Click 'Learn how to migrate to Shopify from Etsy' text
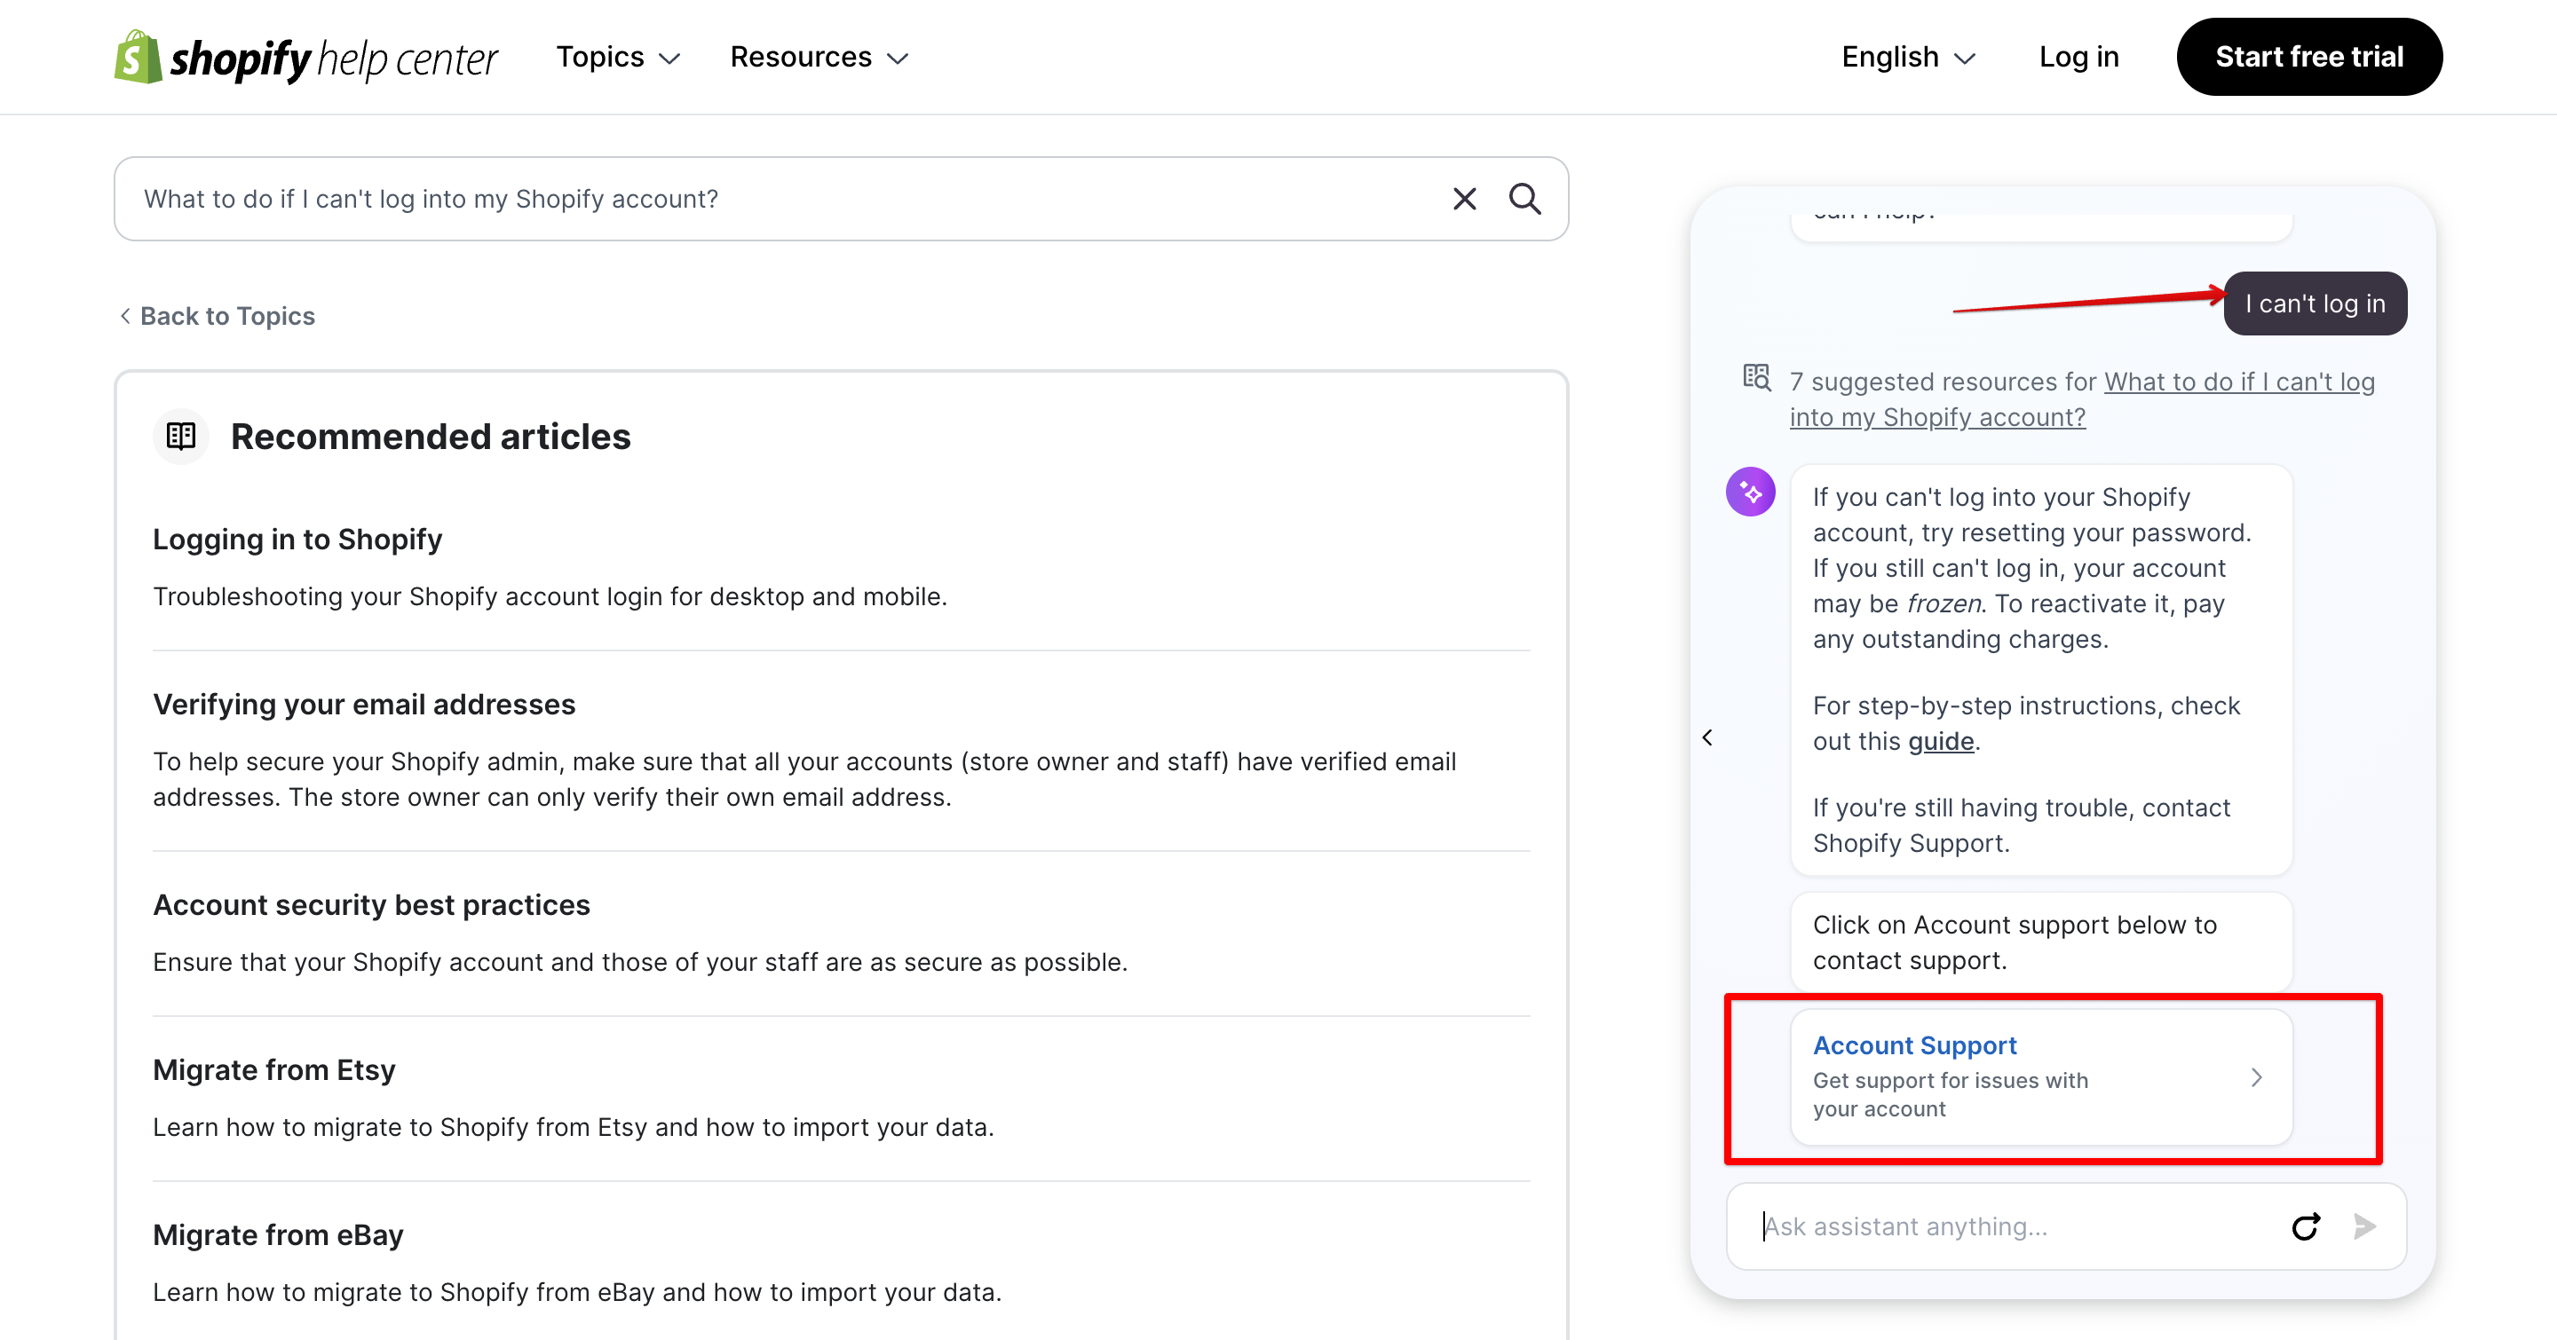2557x1340 pixels. (573, 1128)
